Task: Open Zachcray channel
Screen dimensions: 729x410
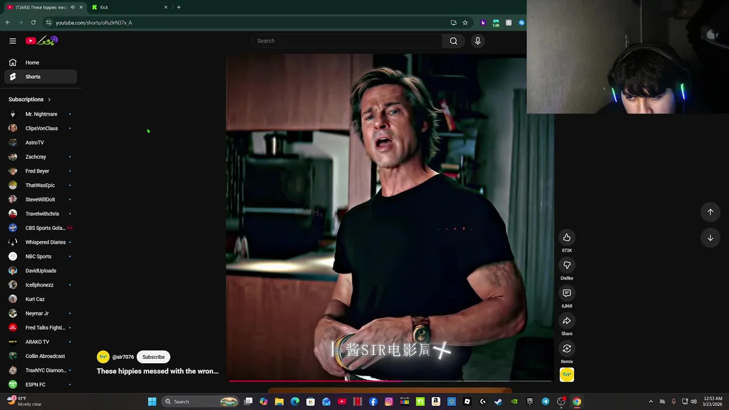Action: pyautogui.click(x=40, y=157)
